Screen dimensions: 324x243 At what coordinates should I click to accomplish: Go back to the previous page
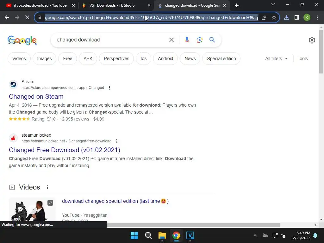click(x=7, y=18)
